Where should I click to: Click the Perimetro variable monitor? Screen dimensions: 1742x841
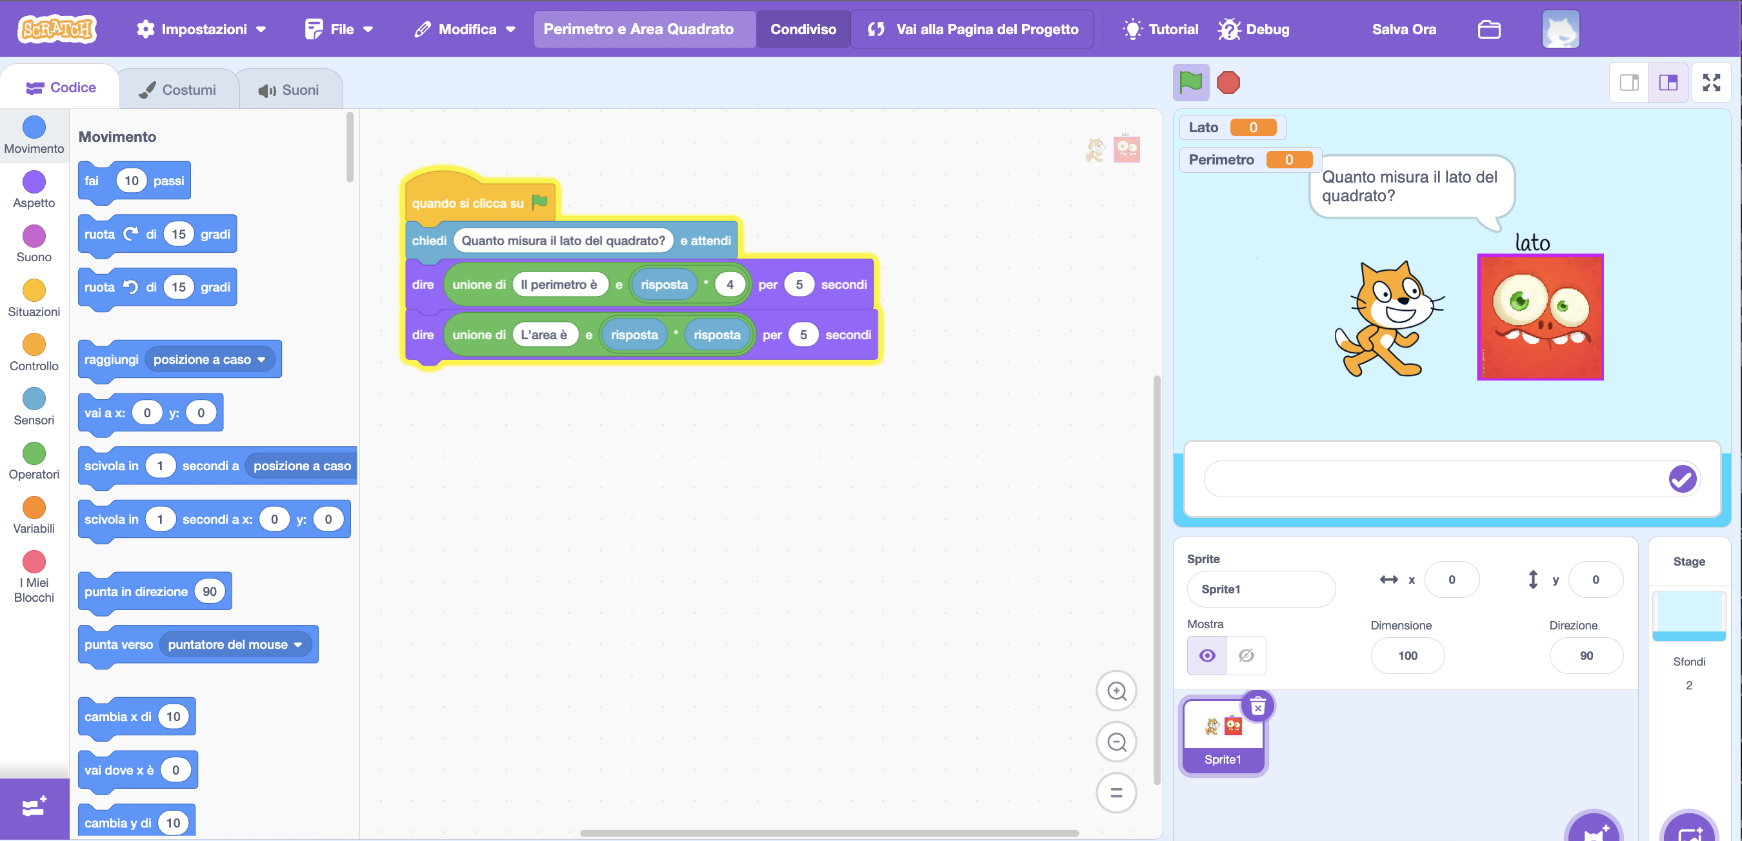click(x=1250, y=159)
